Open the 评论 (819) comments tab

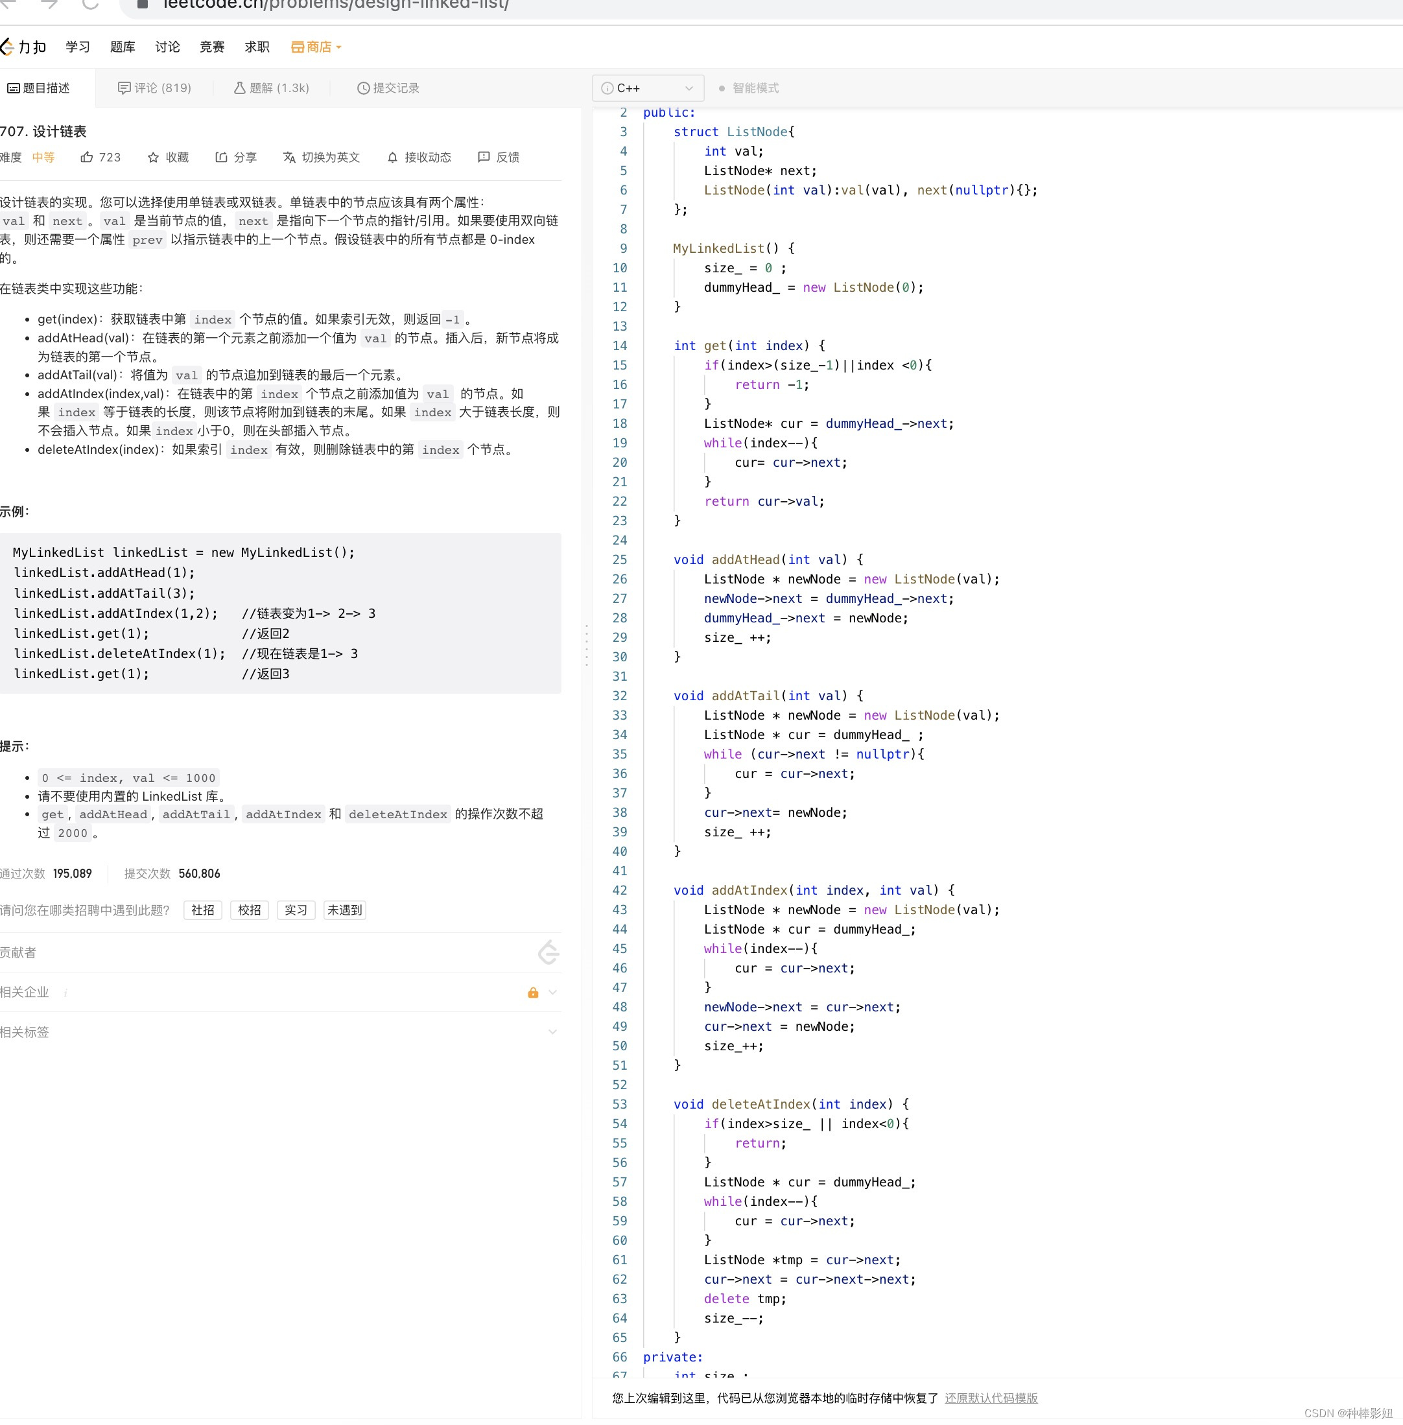point(154,88)
